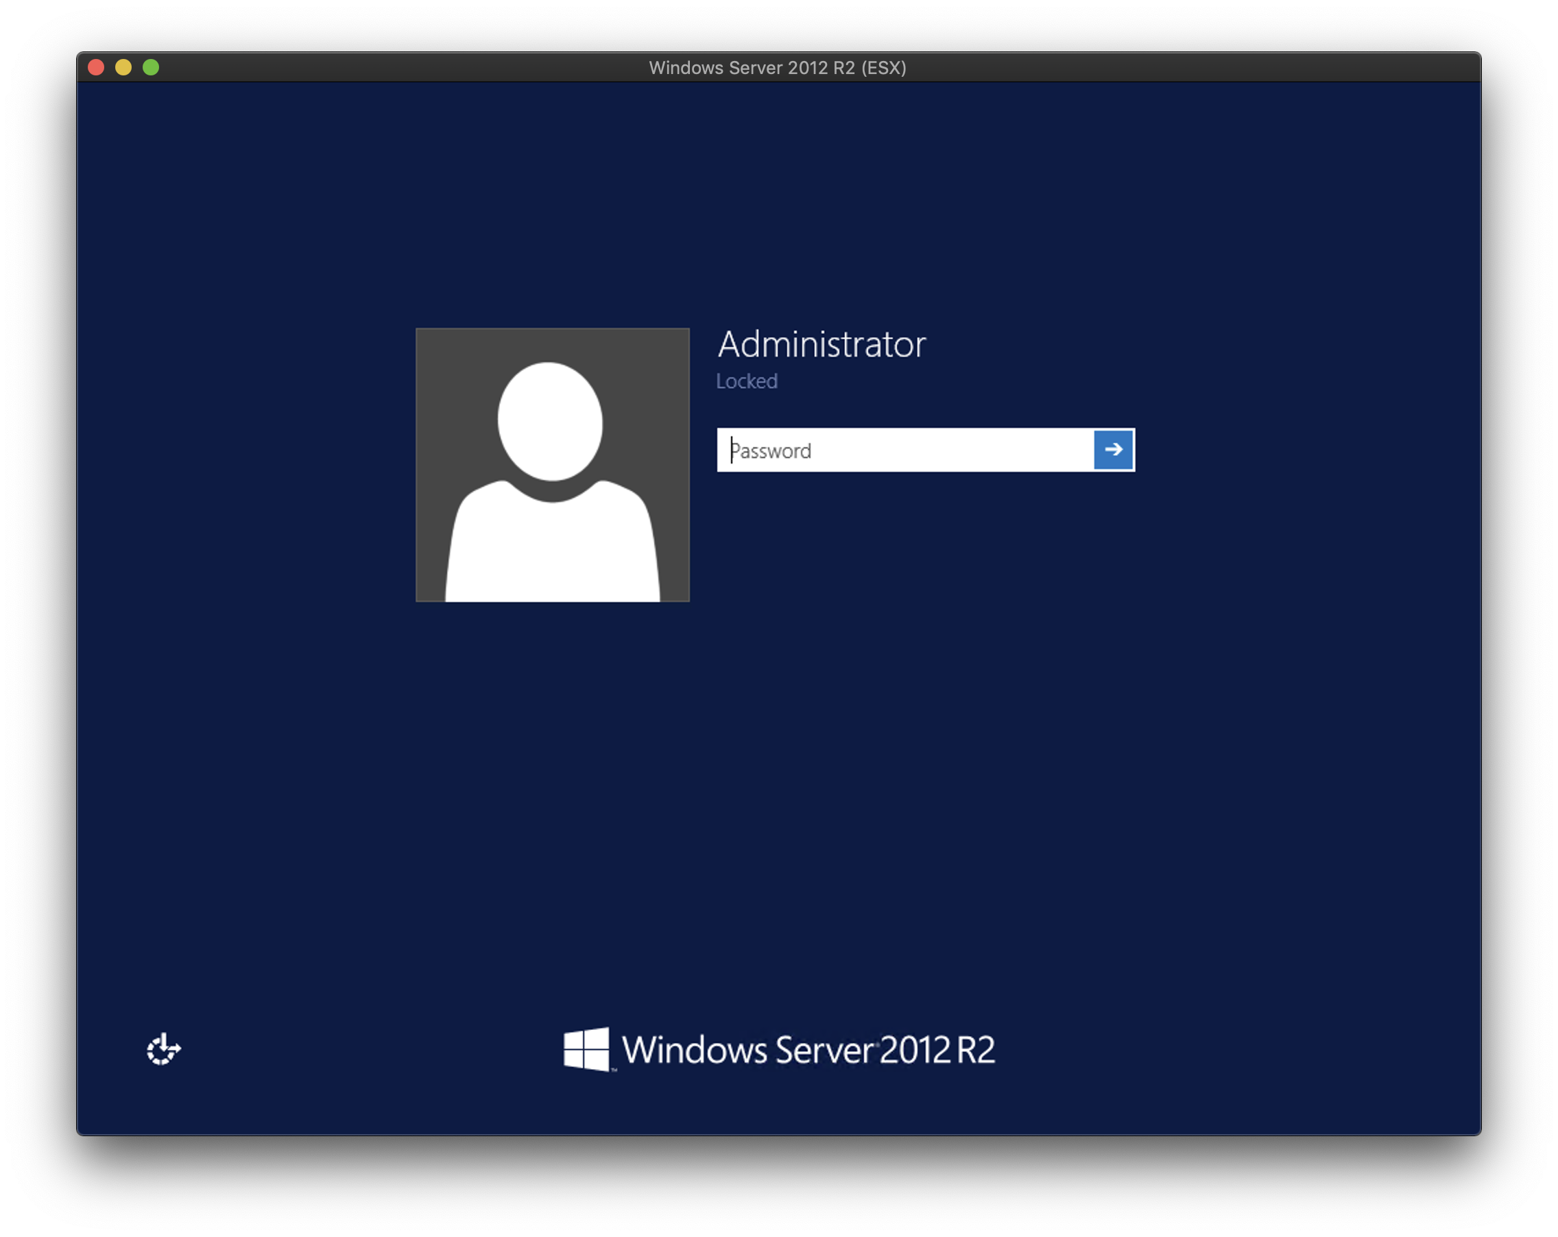
Task: Click empty title bar right of the title
Action: pyautogui.click(x=1193, y=68)
